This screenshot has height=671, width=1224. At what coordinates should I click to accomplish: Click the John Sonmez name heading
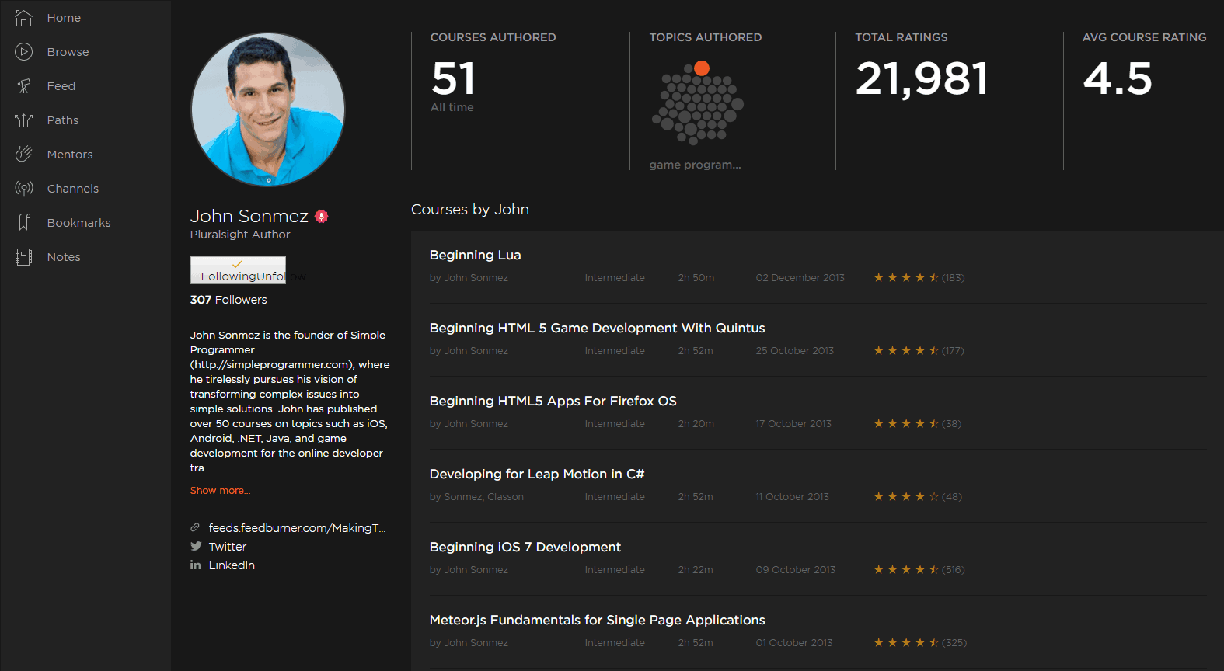[249, 216]
